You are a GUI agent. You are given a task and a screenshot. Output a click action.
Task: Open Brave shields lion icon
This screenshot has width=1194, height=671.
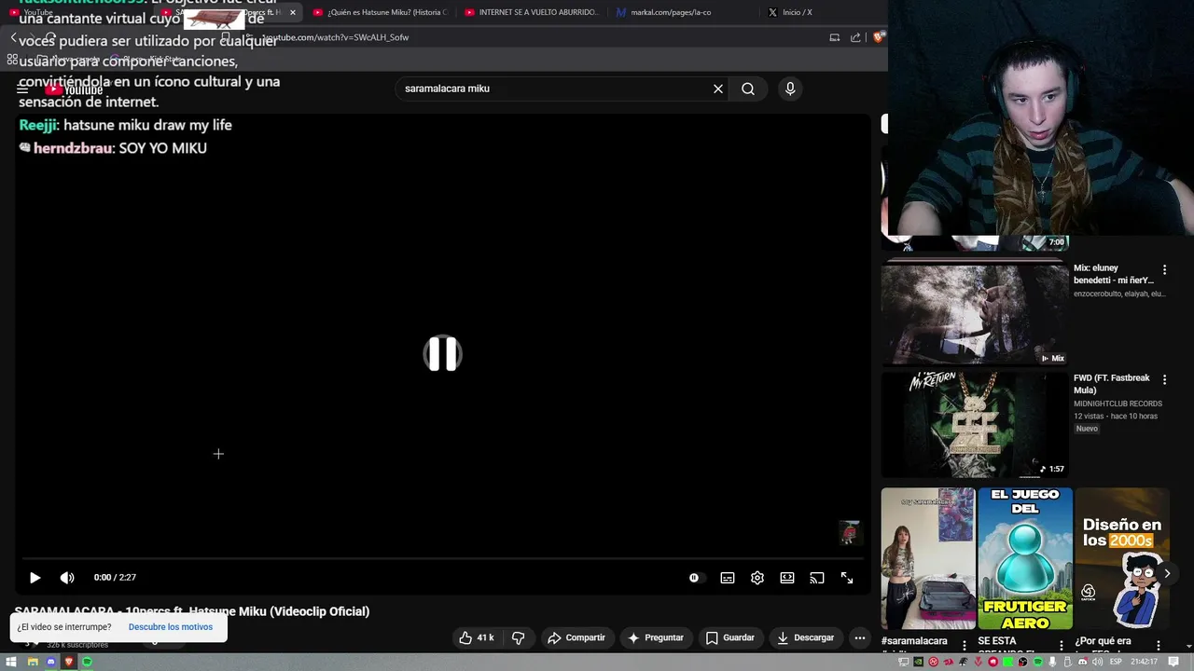(x=879, y=37)
